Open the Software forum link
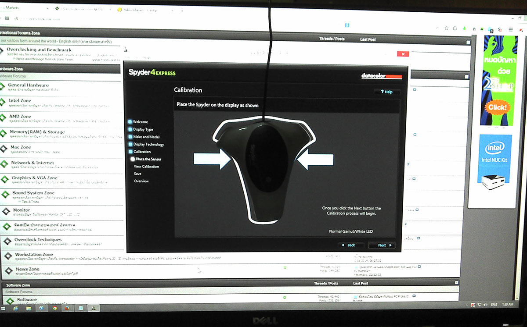Screen dimensions: 527x327 27,299
